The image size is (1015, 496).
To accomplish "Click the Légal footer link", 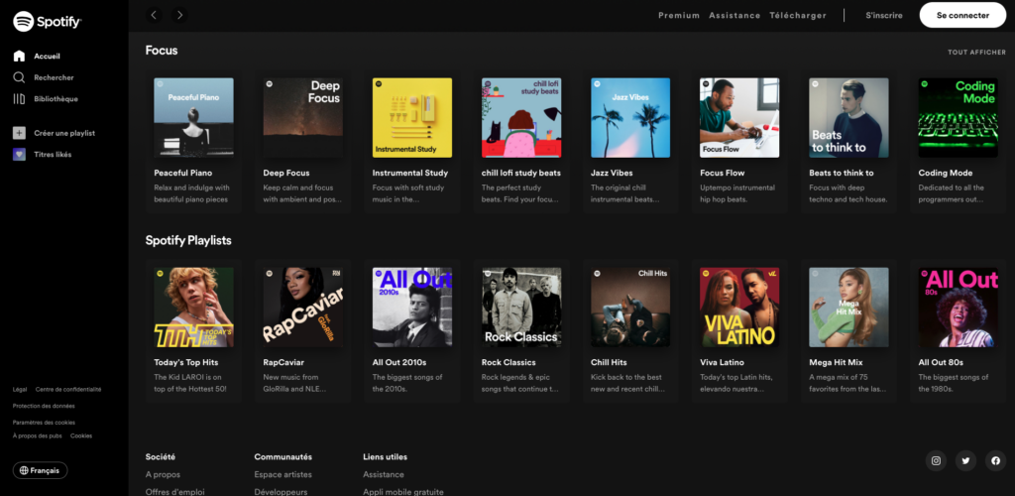I will click(20, 389).
